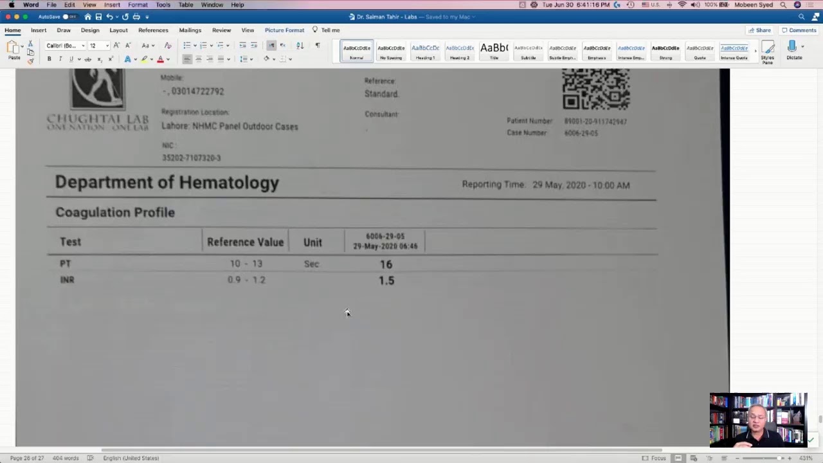Screen dimensions: 823x463
Task: Click the Save icon in title bar
Action: coord(98,17)
